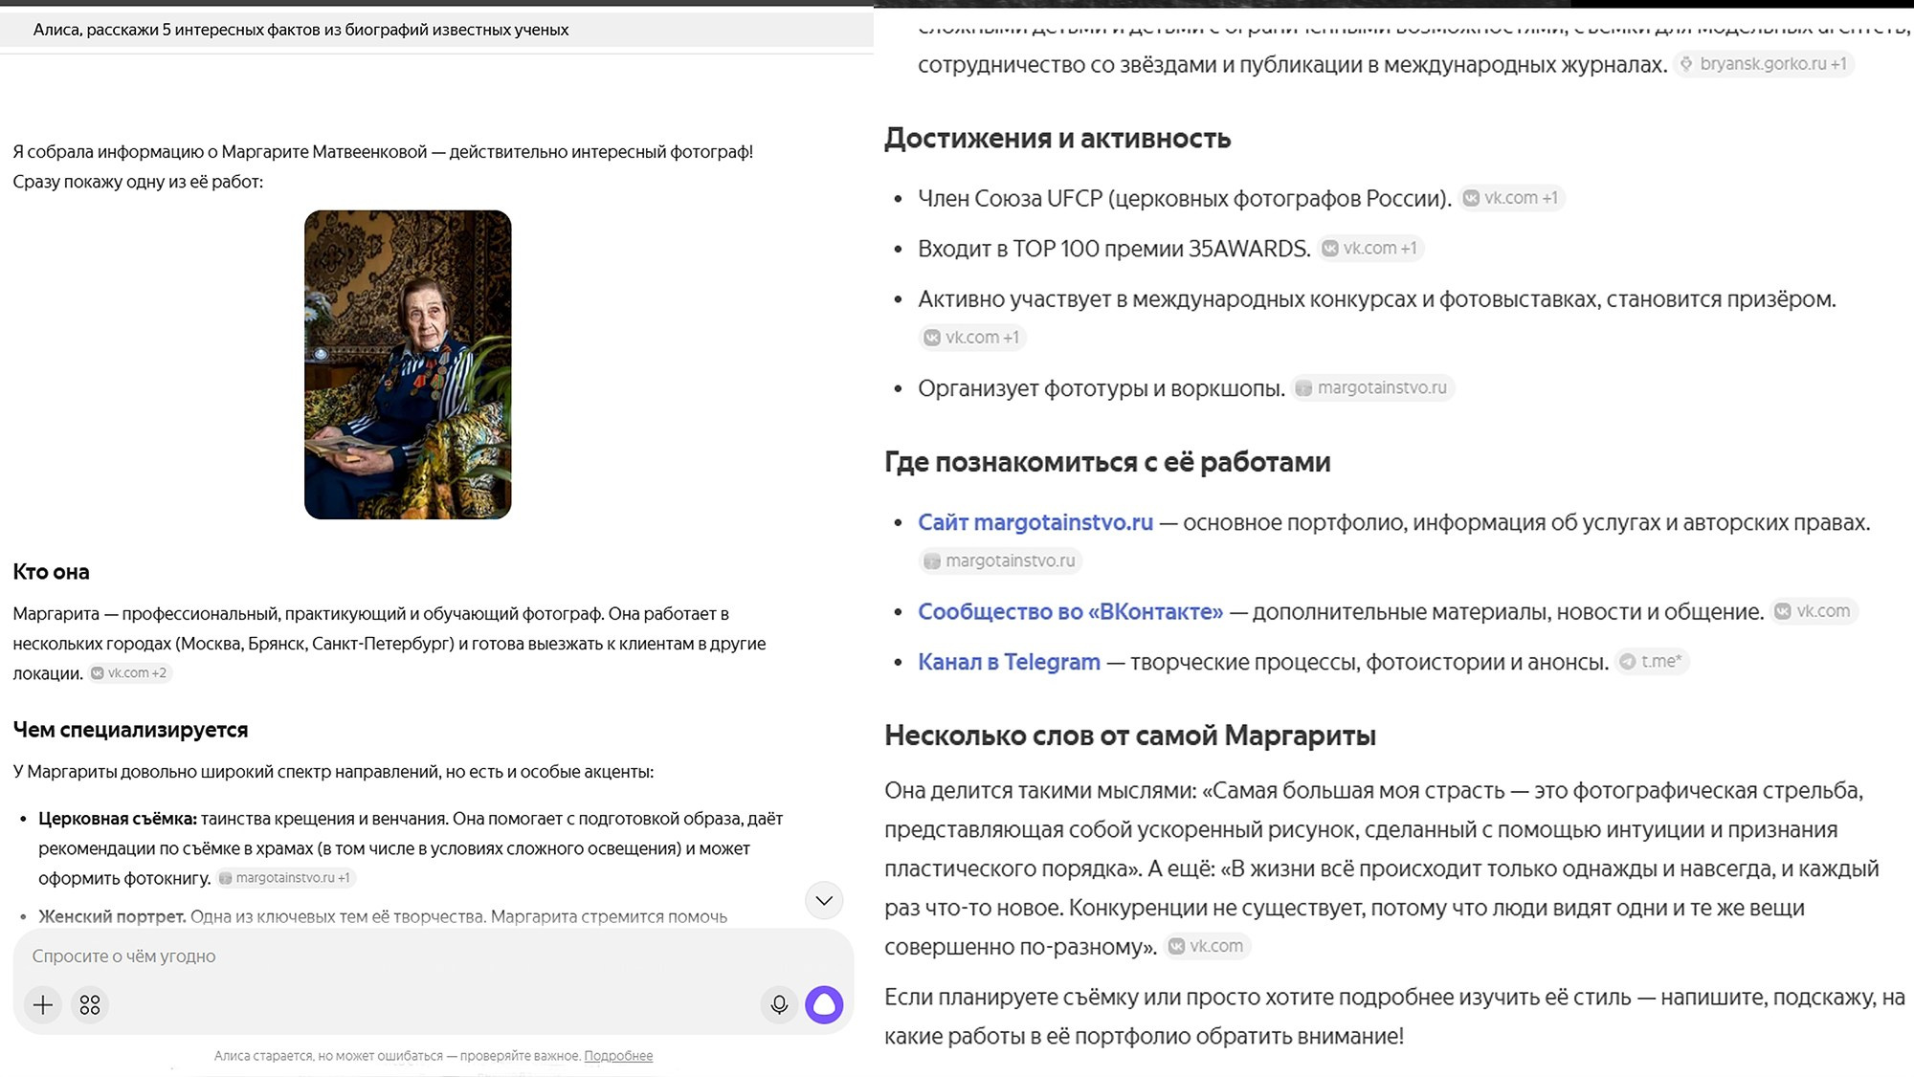Open the 'margotainstvo.ru' chip next to 'фототуры и воркшопы'
1914x1077 pixels.
[1372, 388]
